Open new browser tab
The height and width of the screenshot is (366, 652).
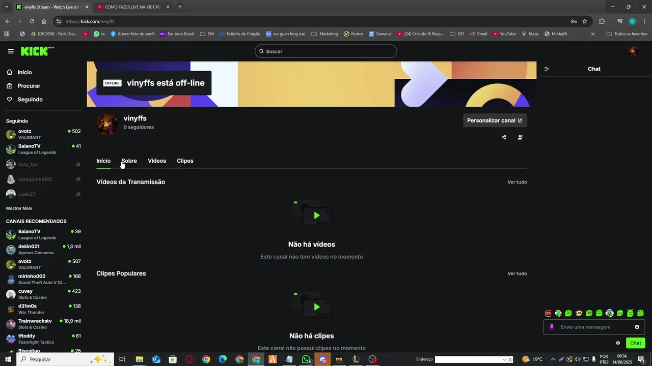180,7
